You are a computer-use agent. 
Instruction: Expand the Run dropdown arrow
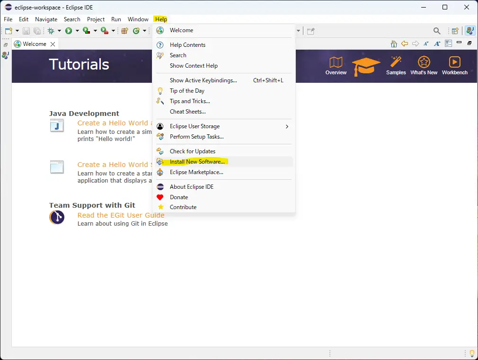(77, 31)
